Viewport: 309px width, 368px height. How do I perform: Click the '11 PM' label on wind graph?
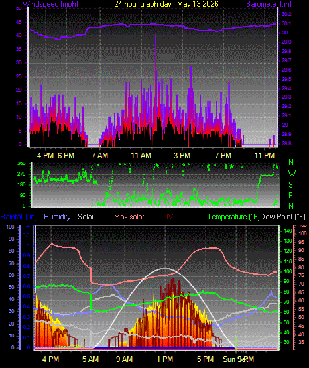click(265, 156)
